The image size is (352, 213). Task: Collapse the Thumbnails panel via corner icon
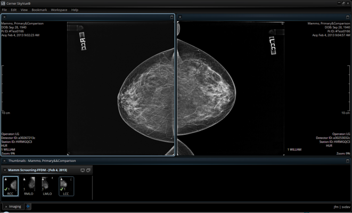pyautogui.click(x=347, y=160)
